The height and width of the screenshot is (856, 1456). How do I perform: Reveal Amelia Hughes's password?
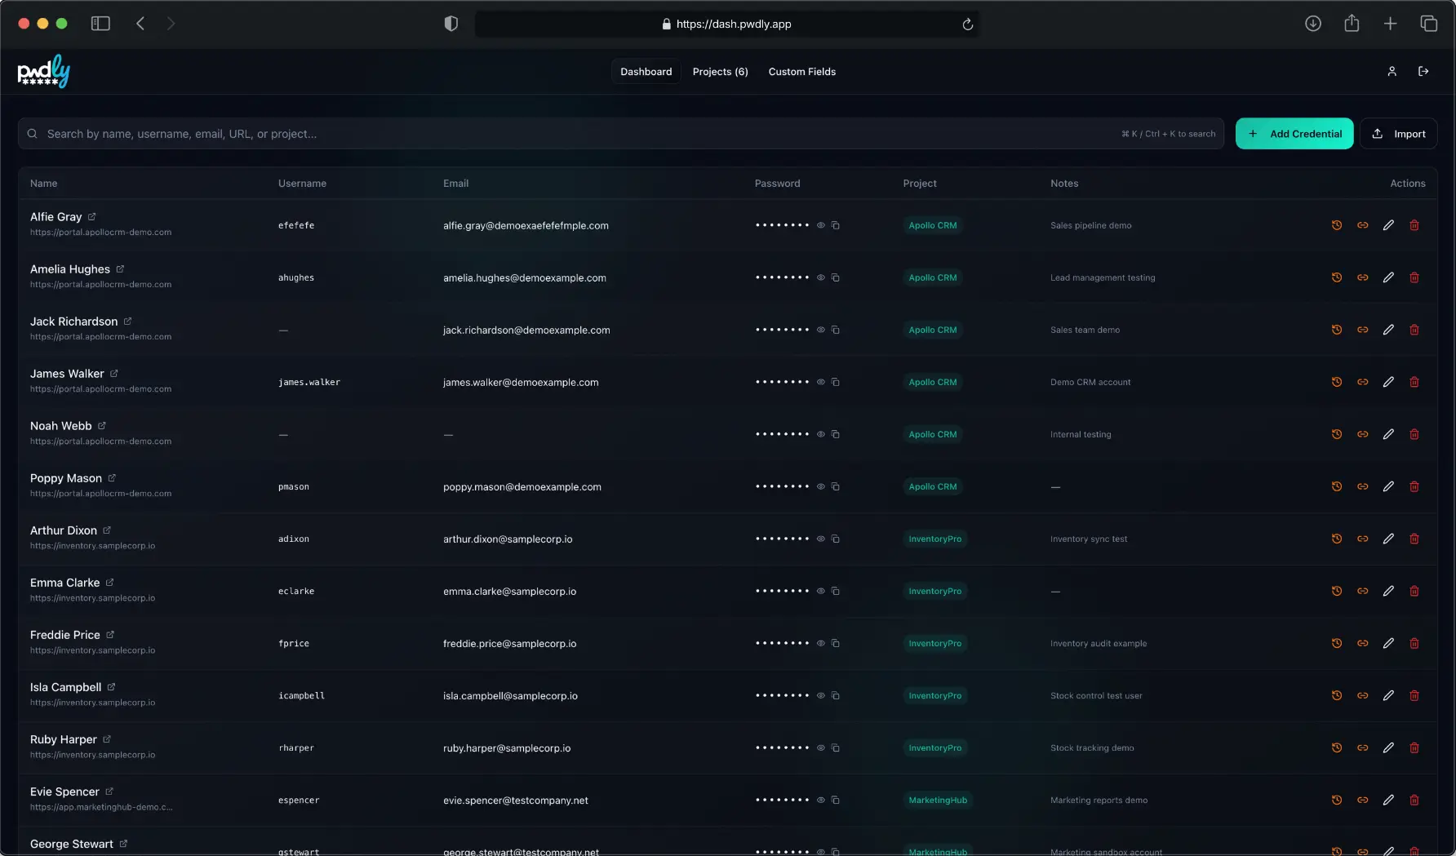coord(821,277)
